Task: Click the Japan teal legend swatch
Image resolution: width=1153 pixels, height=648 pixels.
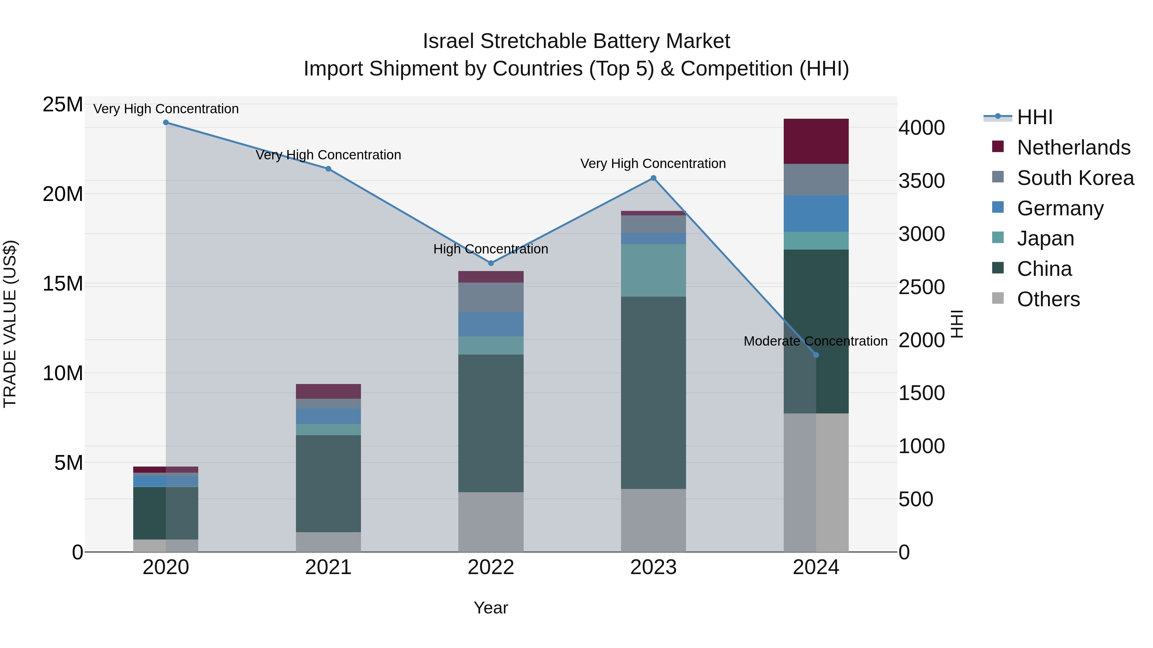Action: pyautogui.click(x=998, y=237)
